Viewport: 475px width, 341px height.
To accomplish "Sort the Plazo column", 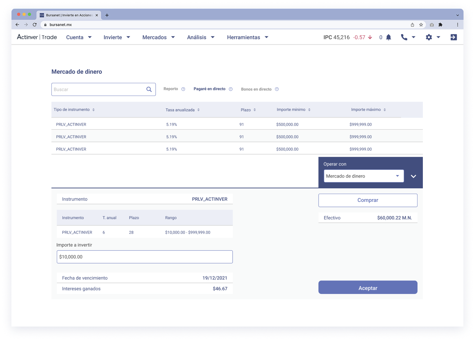I will pyautogui.click(x=255, y=110).
